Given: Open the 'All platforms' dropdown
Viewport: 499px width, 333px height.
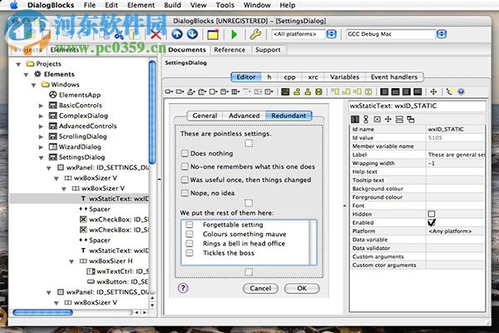Looking at the screenshot, I should [x=331, y=34].
